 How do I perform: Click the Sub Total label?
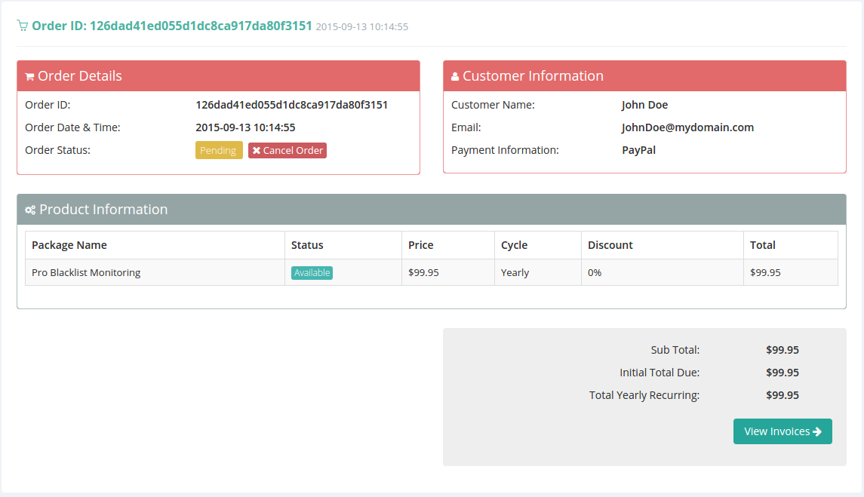pos(675,350)
